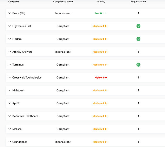Screen dimensions: 165x147
Task: Expand the Apollo row chevron
Action: pyautogui.click(x=10, y=103)
